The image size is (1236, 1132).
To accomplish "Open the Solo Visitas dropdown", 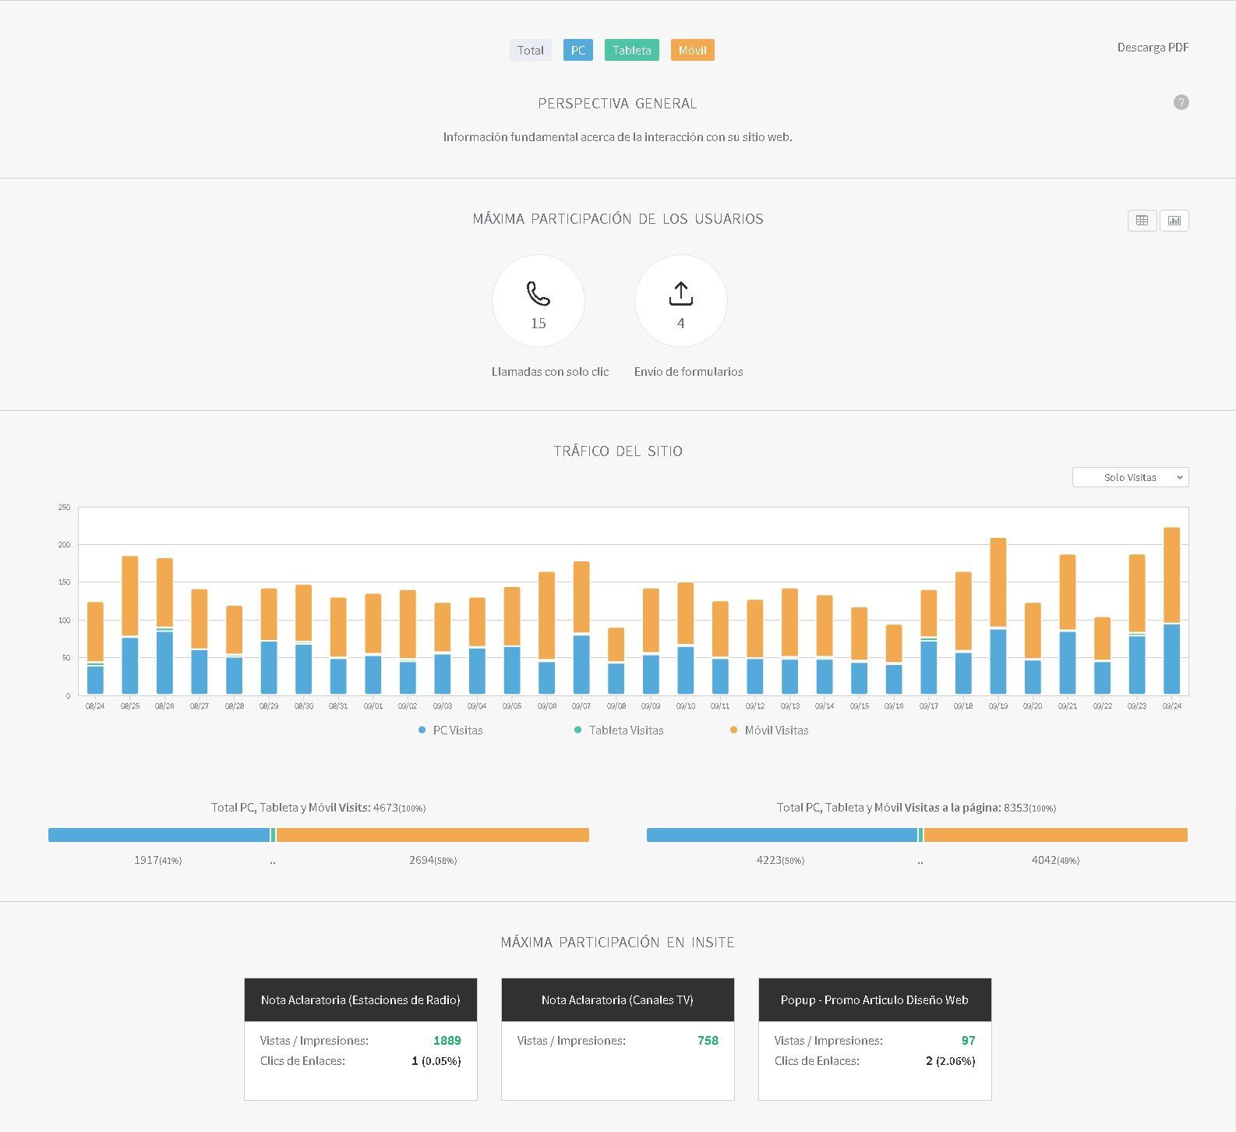I will point(1131,477).
